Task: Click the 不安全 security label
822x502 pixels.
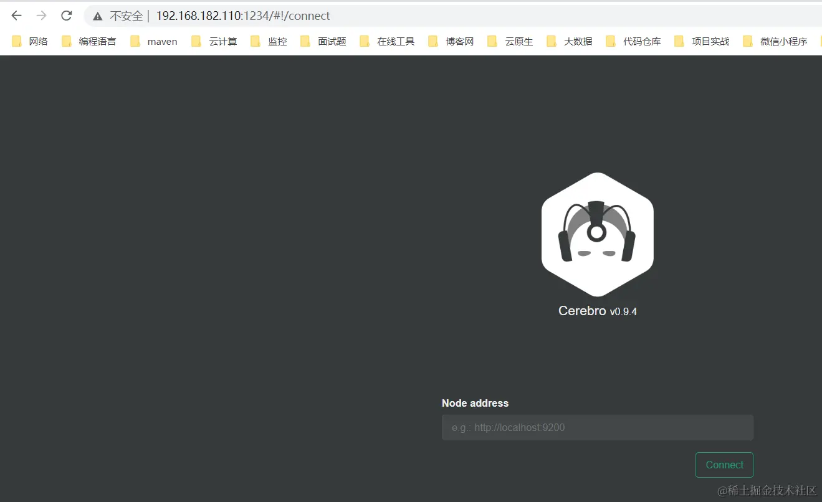Action: 126,16
